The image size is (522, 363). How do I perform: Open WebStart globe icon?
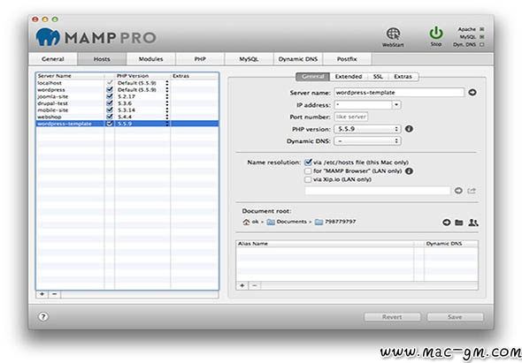(393, 34)
